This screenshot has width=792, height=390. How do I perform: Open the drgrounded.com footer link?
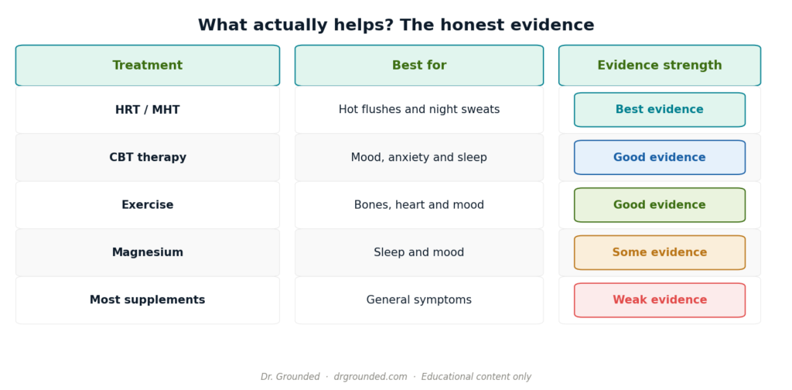(x=370, y=377)
